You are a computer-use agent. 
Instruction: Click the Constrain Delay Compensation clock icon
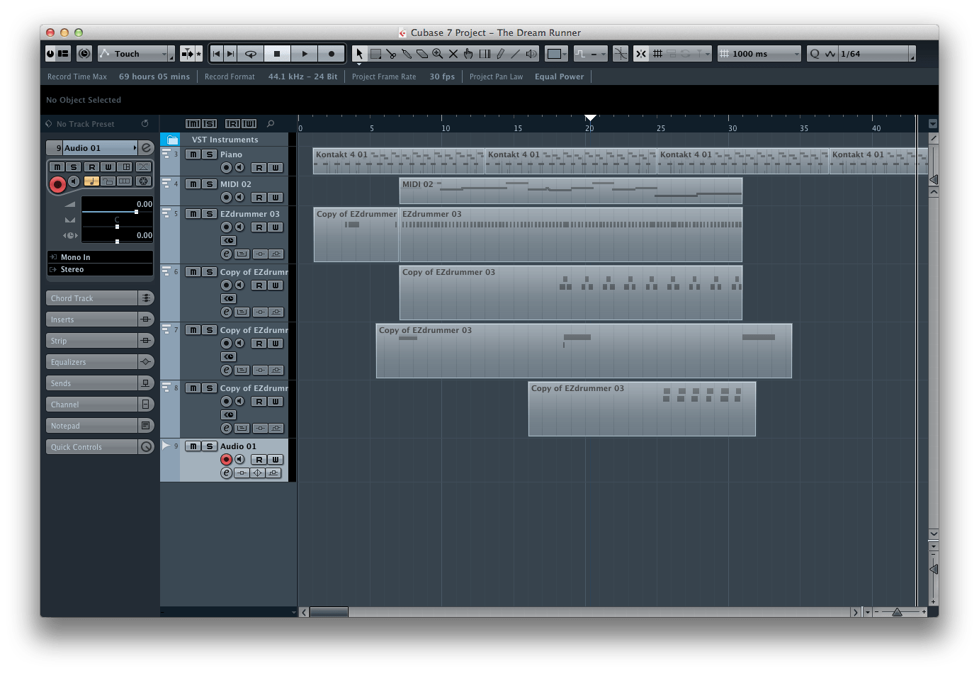(x=84, y=54)
